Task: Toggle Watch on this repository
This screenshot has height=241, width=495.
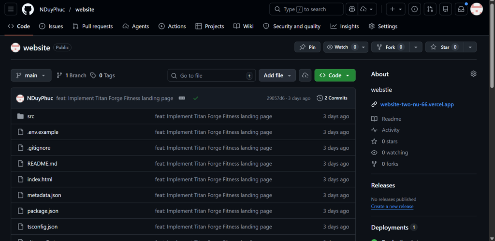Action: pos(337,47)
